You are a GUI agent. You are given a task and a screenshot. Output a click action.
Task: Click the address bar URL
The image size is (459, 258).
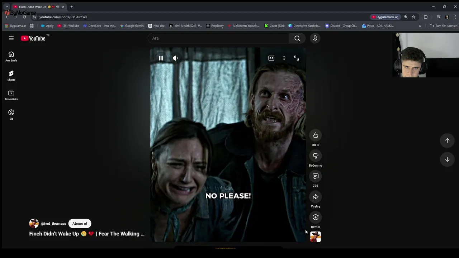coord(63,17)
